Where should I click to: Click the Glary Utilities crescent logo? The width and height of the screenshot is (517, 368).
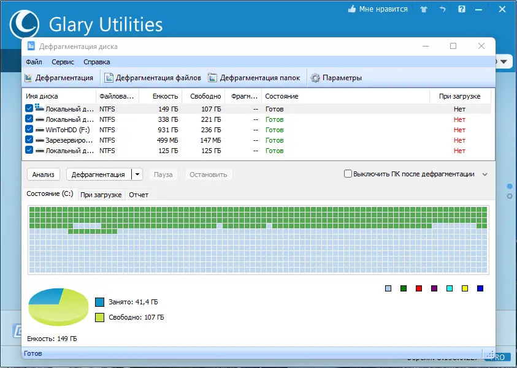tap(25, 24)
